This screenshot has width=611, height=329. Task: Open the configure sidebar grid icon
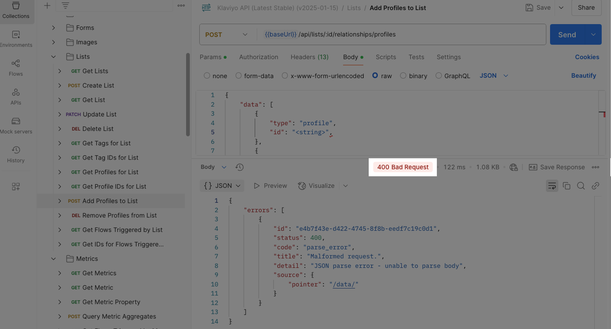click(16, 186)
